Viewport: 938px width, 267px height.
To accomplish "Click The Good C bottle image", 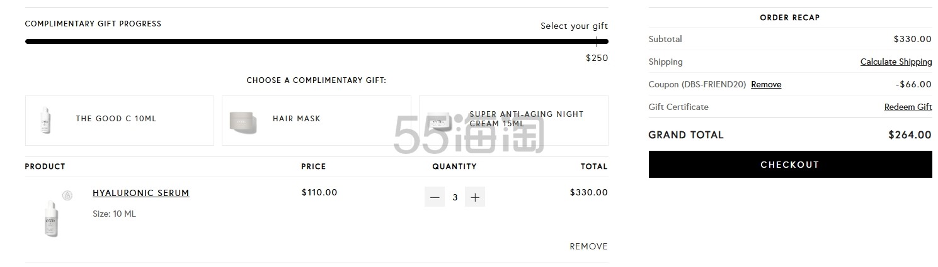I will click(45, 119).
